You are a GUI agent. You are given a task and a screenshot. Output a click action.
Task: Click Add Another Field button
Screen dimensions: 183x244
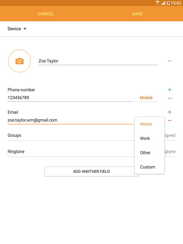(x=91, y=172)
